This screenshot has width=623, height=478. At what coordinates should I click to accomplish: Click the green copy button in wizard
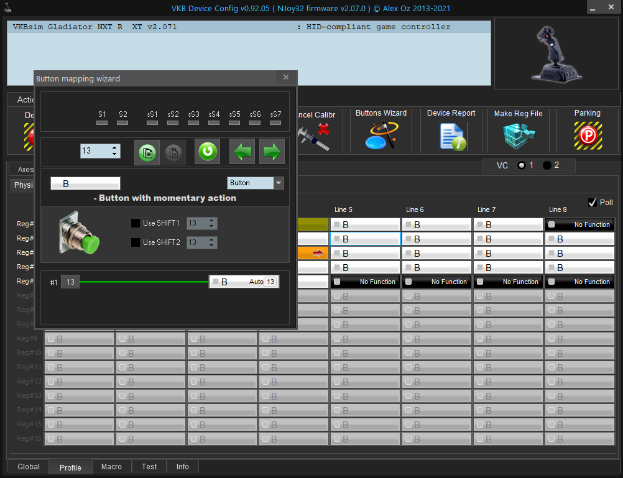147,152
